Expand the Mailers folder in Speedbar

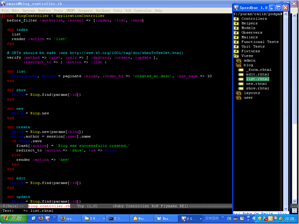pyautogui.click(x=236, y=37)
